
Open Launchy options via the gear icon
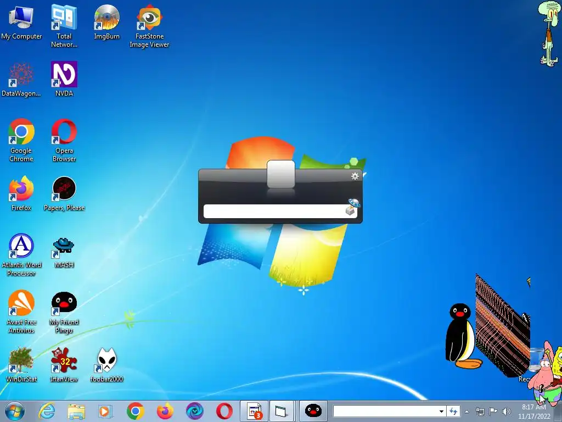pos(355,176)
